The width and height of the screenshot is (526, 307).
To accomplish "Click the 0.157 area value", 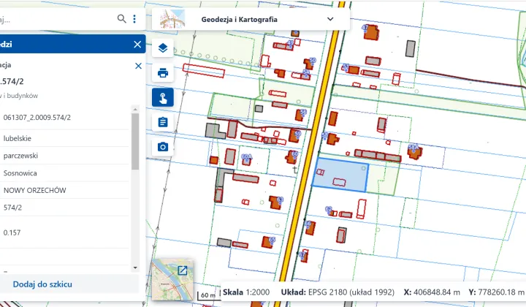I will (x=12, y=232).
